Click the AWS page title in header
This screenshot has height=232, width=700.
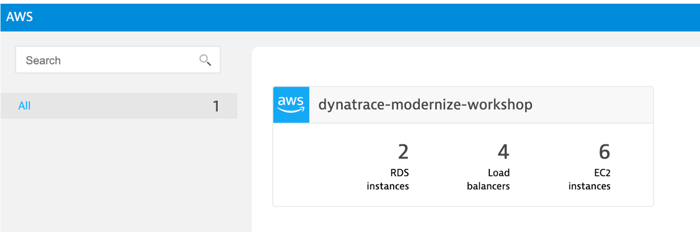click(19, 17)
